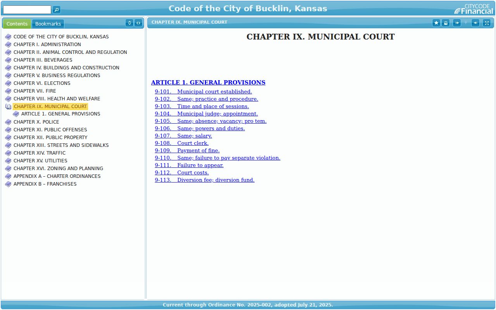Open section 9-113 Diversion fee; diversion fund

pyautogui.click(x=205, y=180)
